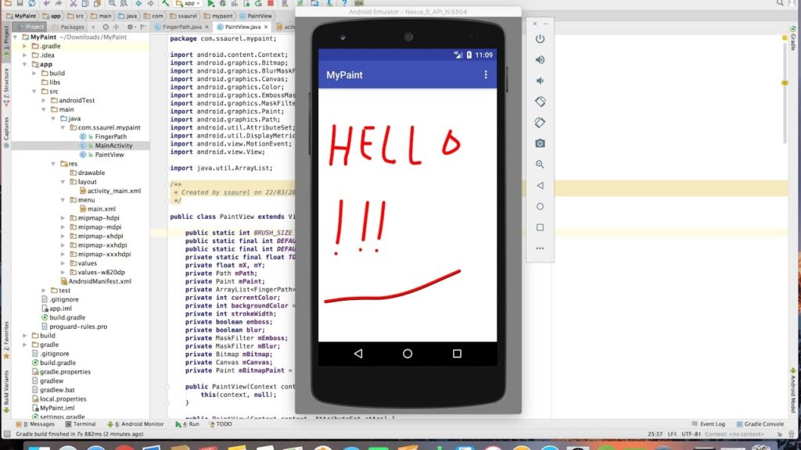Expand the values folder
Image resolution: width=801 pixels, height=450 pixels.
63,263
